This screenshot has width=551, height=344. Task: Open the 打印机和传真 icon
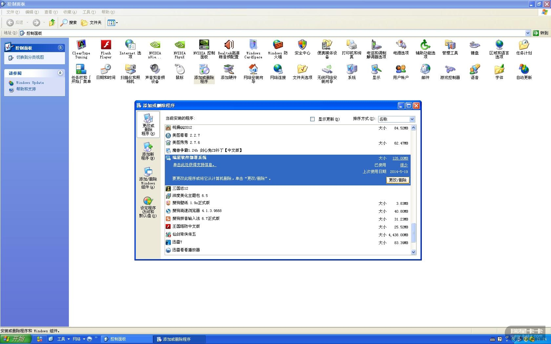[352, 49]
